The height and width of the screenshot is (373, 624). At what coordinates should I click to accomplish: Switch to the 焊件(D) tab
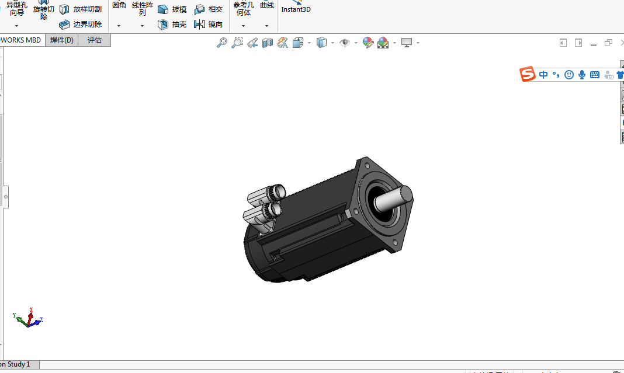(62, 40)
